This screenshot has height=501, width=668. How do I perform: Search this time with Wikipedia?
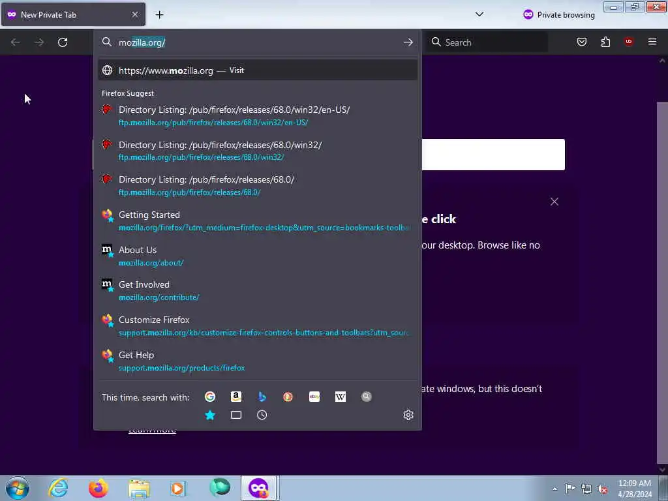[341, 397]
